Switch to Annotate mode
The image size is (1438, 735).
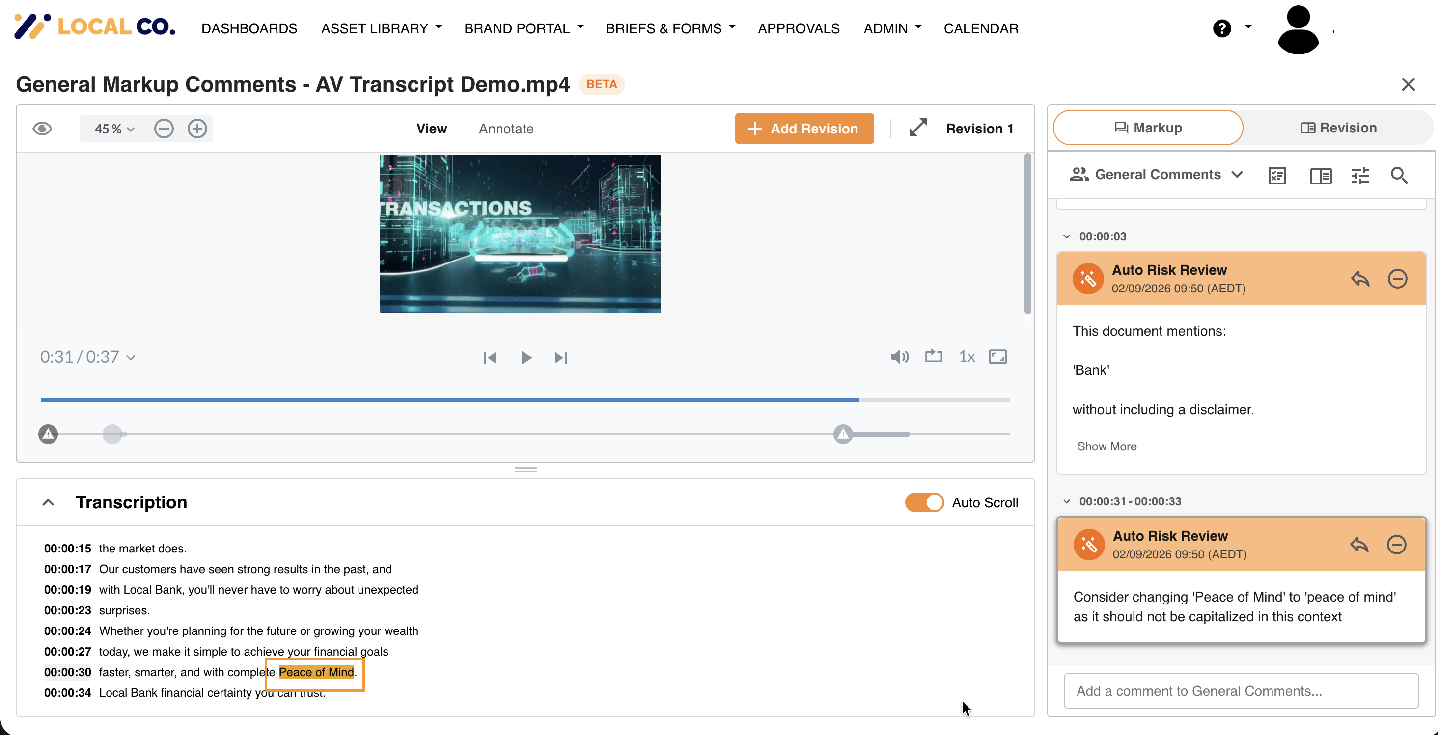[506, 129]
